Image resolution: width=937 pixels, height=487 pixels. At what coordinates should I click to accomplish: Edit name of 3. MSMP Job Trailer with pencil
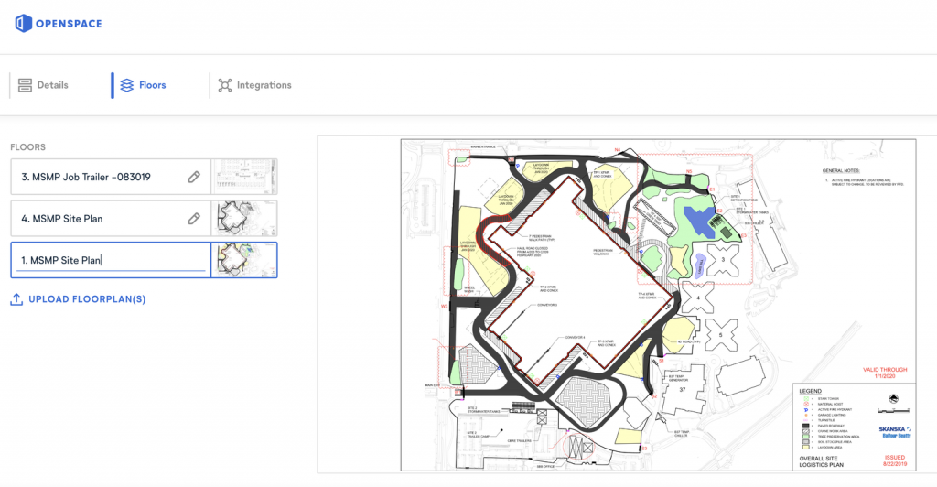194,177
